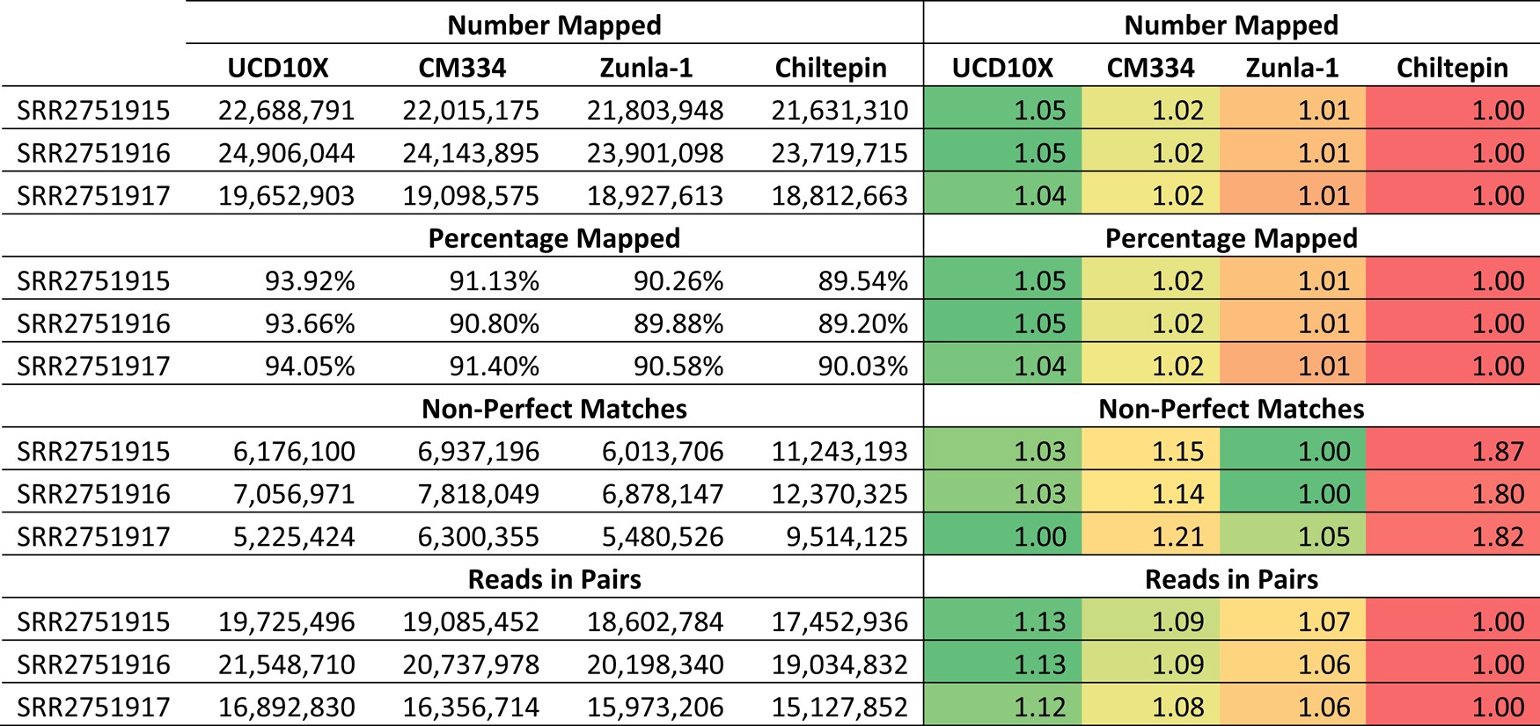Click the cell containing 22,688,791
The height and width of the screenshot is (726, 1540).
[286, 110]
